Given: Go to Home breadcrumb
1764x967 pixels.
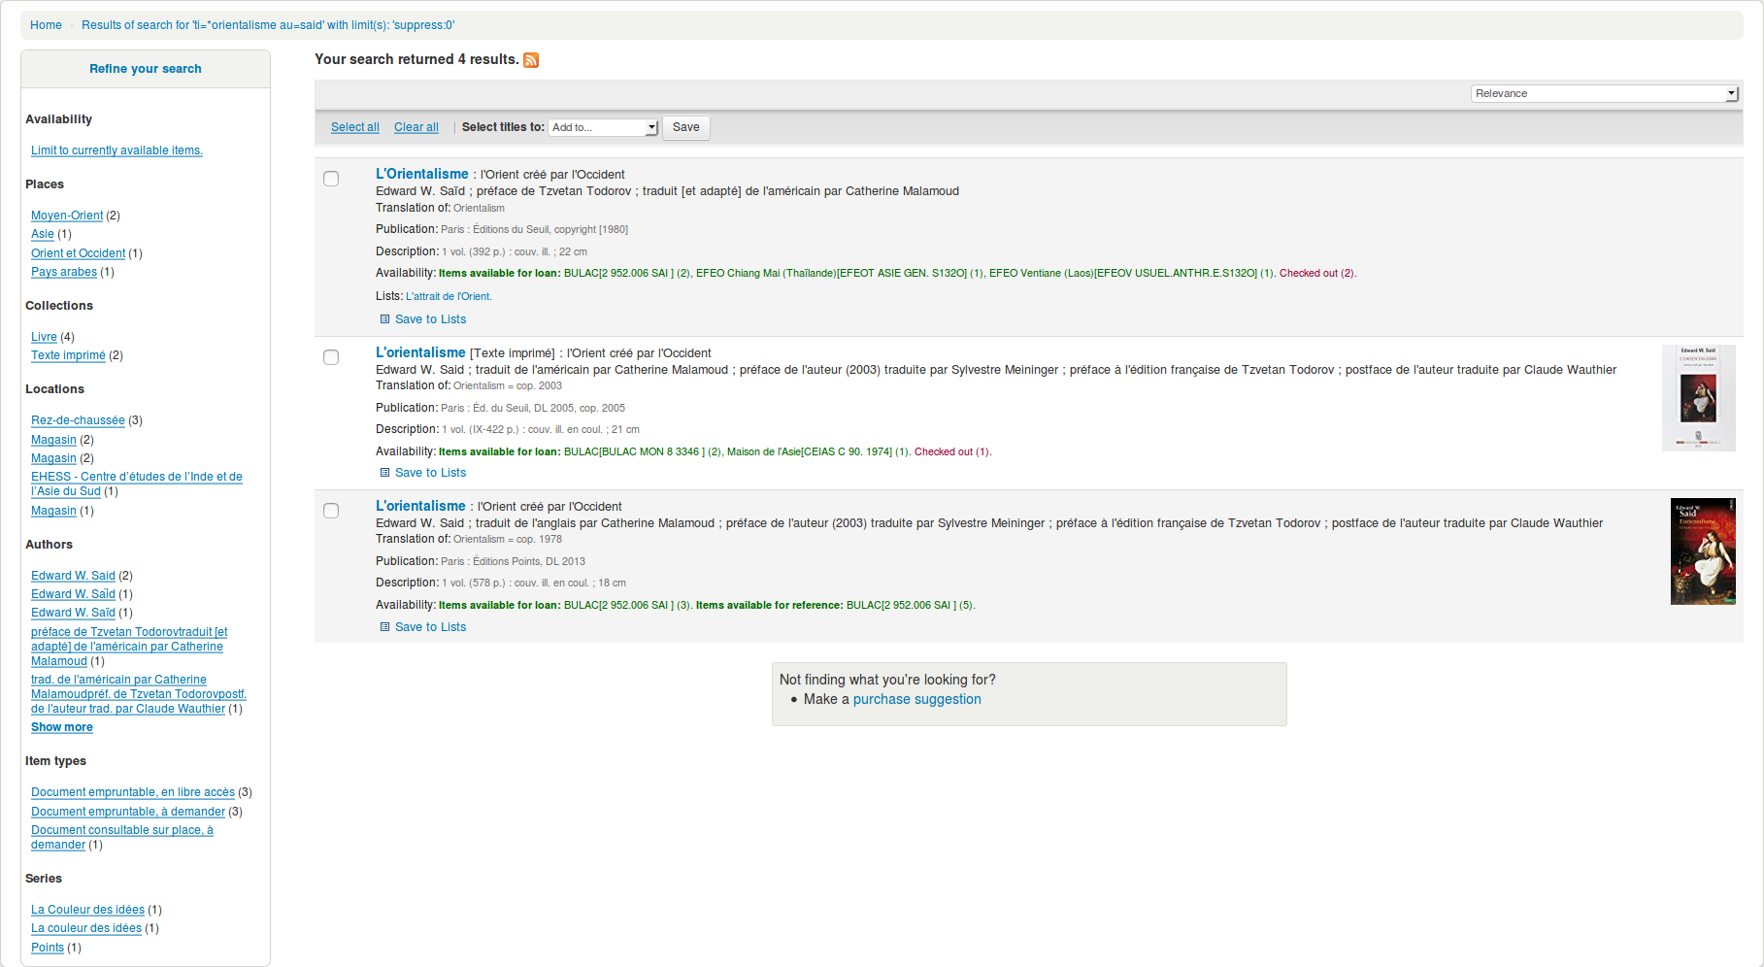Looking at the screenshot, I should point(46,25).
